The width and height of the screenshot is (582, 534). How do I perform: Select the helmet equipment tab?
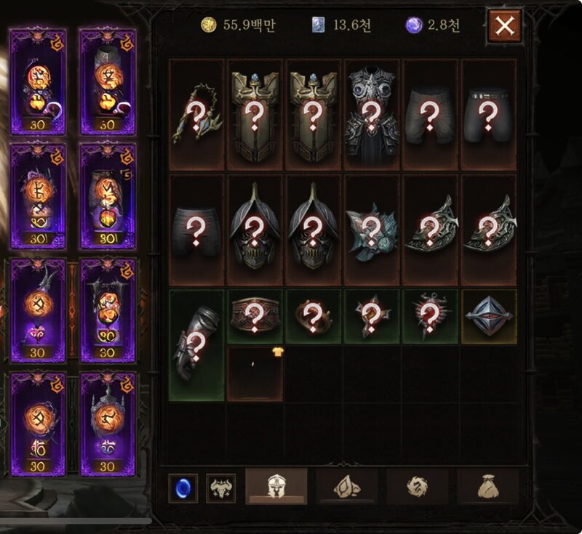[276, 486]
